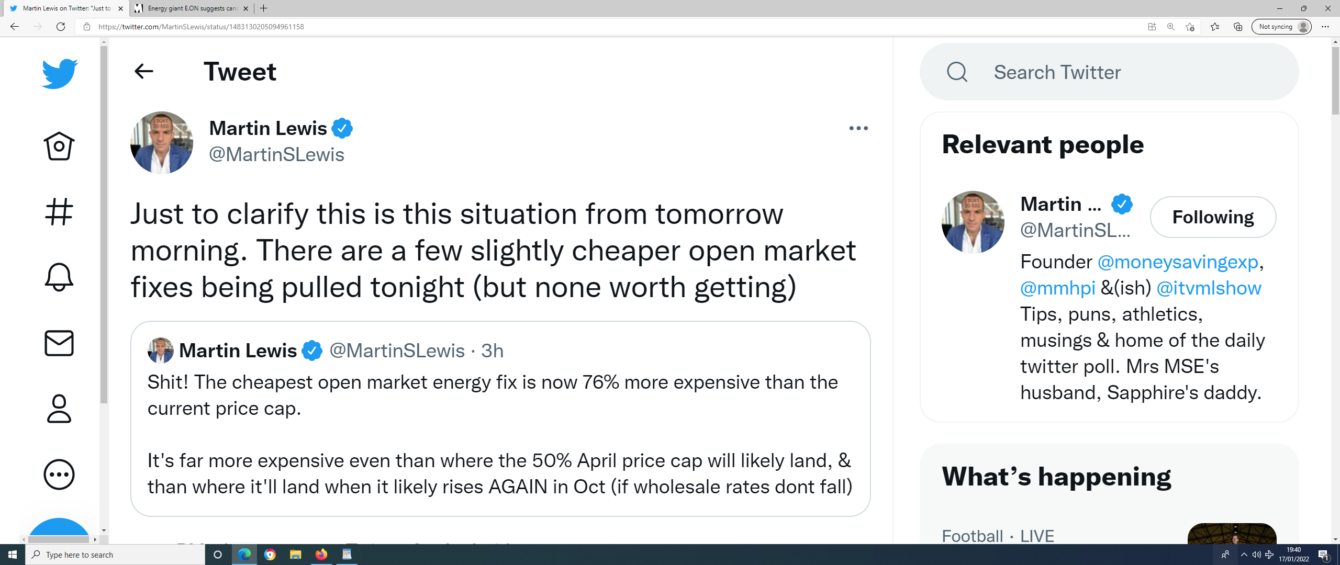
Task: Click the back arrow beside Tweet heading
Action: coord(144,71)
